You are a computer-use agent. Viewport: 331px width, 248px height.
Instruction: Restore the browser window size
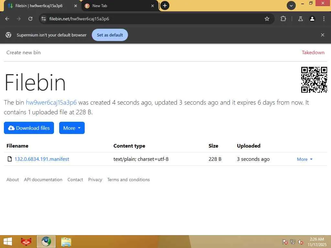[311, 3]
